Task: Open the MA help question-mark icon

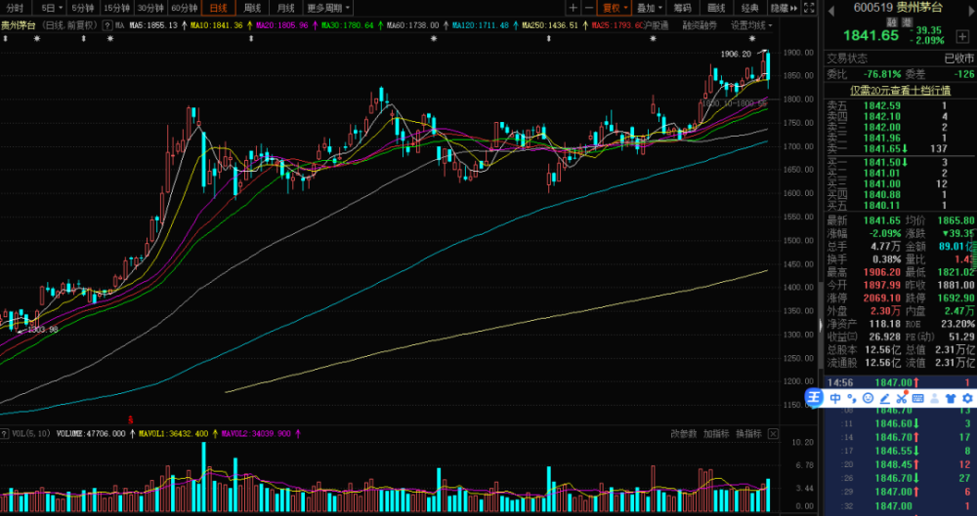Action: point(107,25)
